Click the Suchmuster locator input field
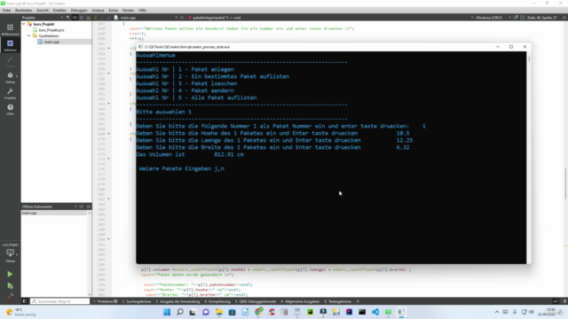The height and width of the screenshot is (319, 568). pyautogui.click(x=59, y=301)
